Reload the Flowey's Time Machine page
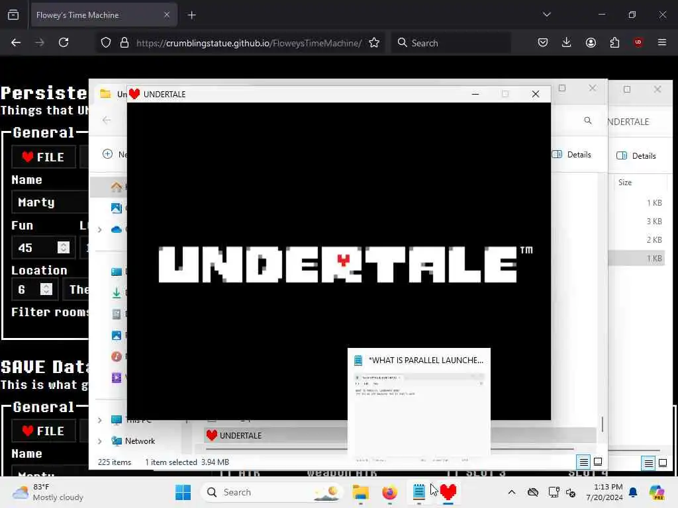The width and height of the screenshot is (678, 508). (64, 42)
